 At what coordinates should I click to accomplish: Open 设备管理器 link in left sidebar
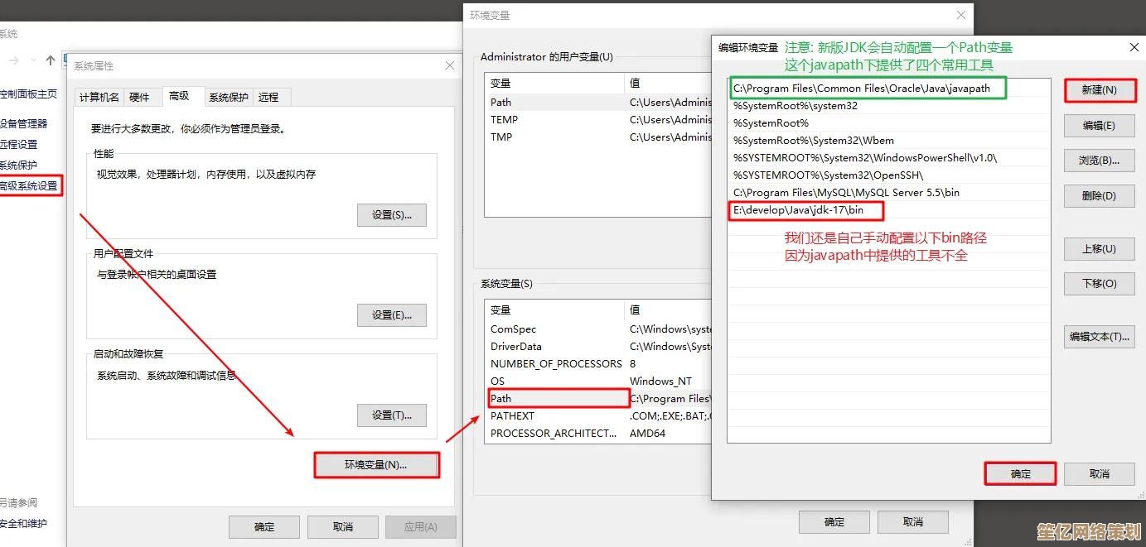click(x=23, y=123)
